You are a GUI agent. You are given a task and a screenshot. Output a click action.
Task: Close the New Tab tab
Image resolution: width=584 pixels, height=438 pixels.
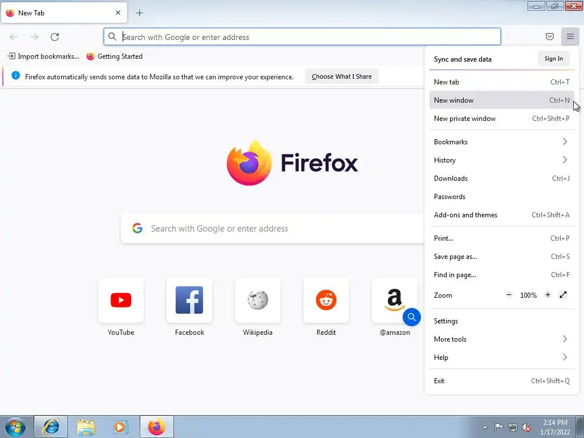point(118,13)
